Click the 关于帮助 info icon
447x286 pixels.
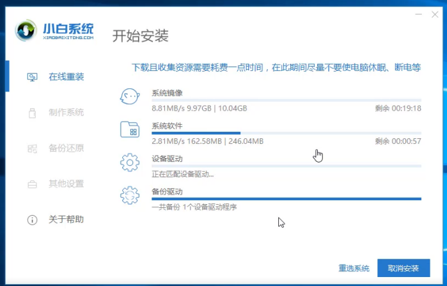click(32, 220)
